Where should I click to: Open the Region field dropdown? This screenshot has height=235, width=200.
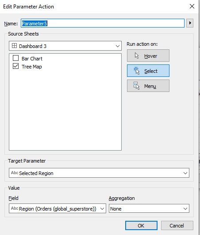[58, 208]
